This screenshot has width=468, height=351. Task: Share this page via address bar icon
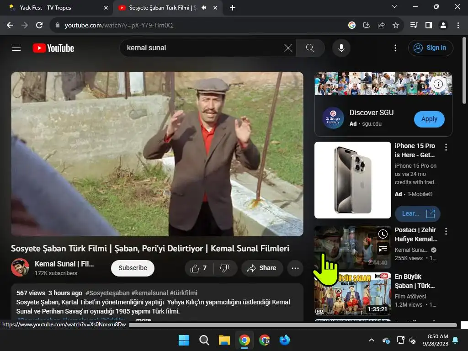[381, 26]
